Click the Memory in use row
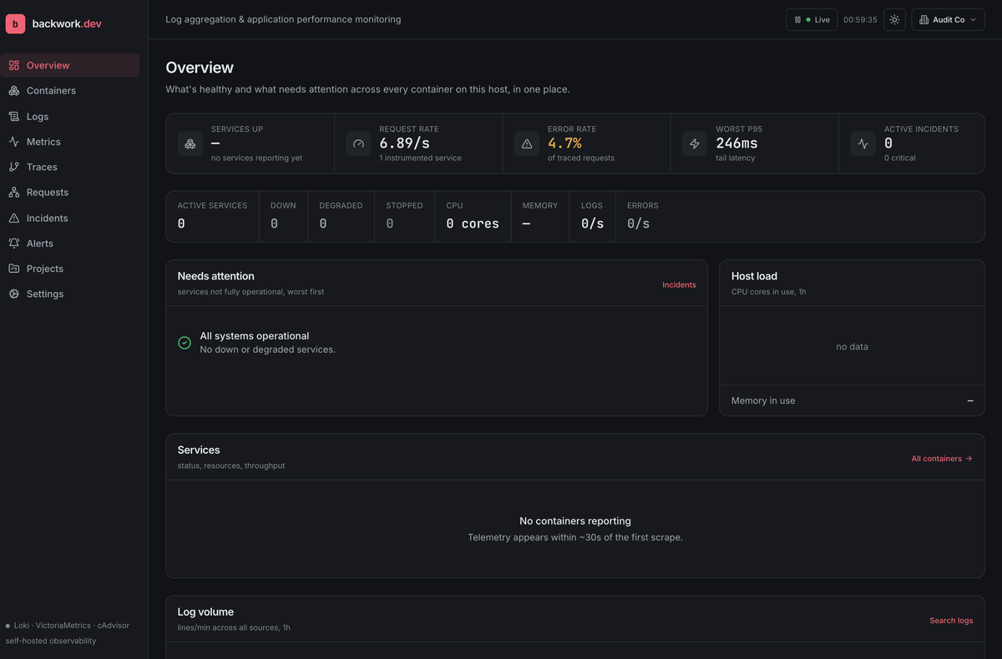Image resolution: width=1002 pixels, height=659 pixels. click(852, 400)
